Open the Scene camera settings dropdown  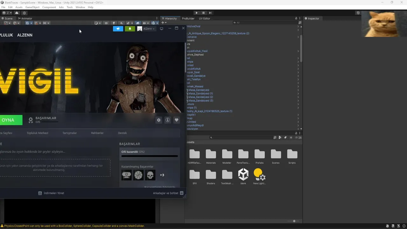[146, 23]
